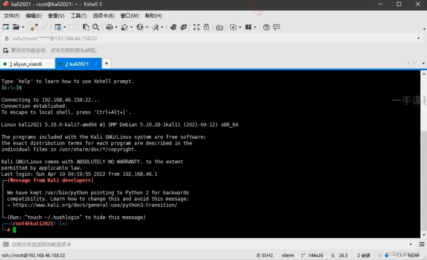This screenshot has height=260, width=427.
Task: Click the globe encoding icon
Action: click(x=140, y=27)
